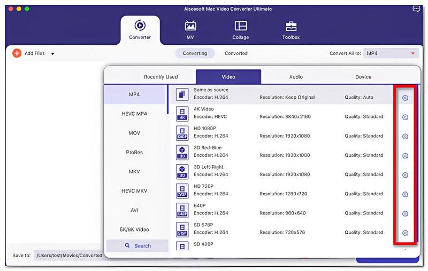This screenshot has height=271, width=428.
Task: Select MKV format
Action: coord(134,172)
